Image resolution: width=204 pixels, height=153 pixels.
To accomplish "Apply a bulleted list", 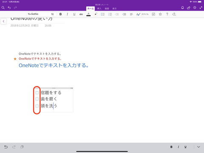I will click(103, 14).
